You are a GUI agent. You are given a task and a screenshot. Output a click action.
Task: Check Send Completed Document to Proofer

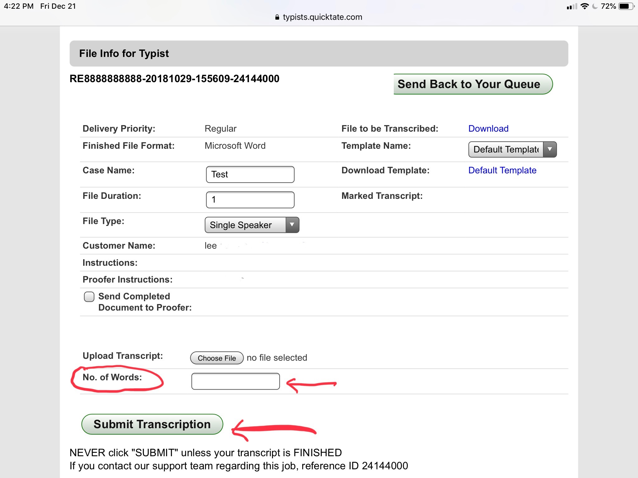[x=89, y=297]
